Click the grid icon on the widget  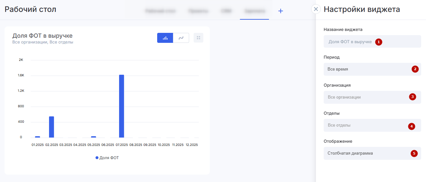click(198, 38)
